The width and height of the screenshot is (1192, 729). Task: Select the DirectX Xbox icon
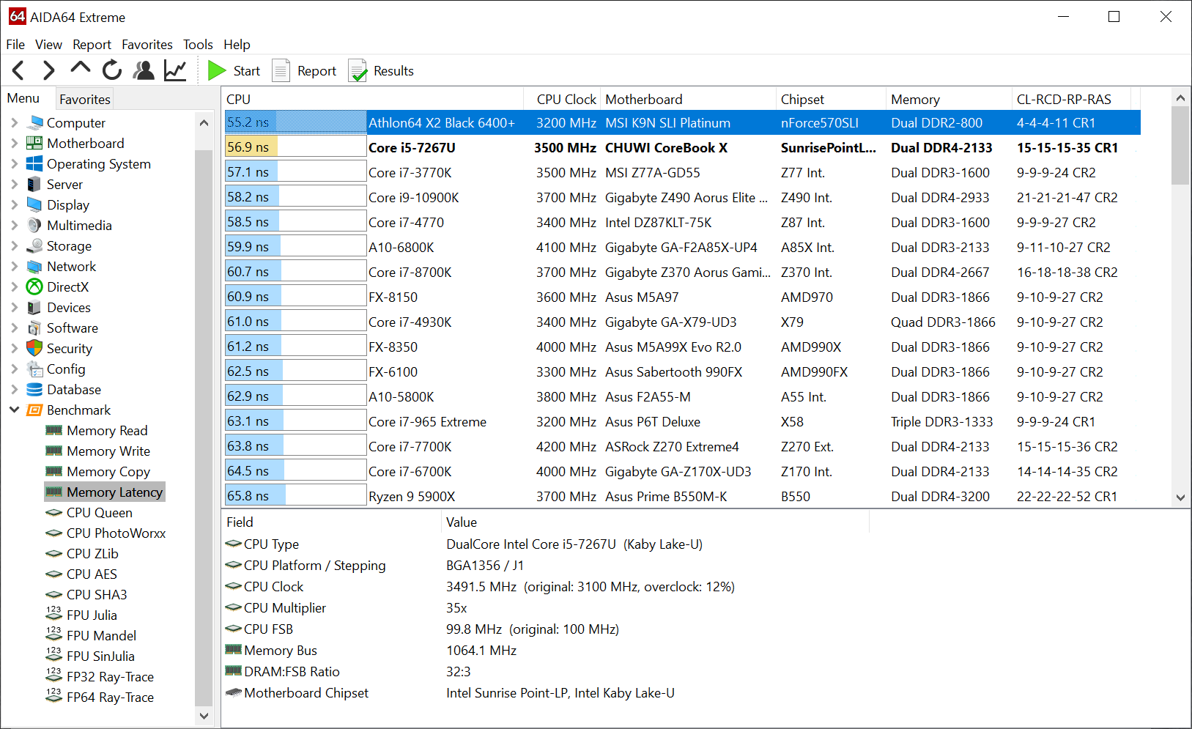pyautogui.click(x=34, y=286)
